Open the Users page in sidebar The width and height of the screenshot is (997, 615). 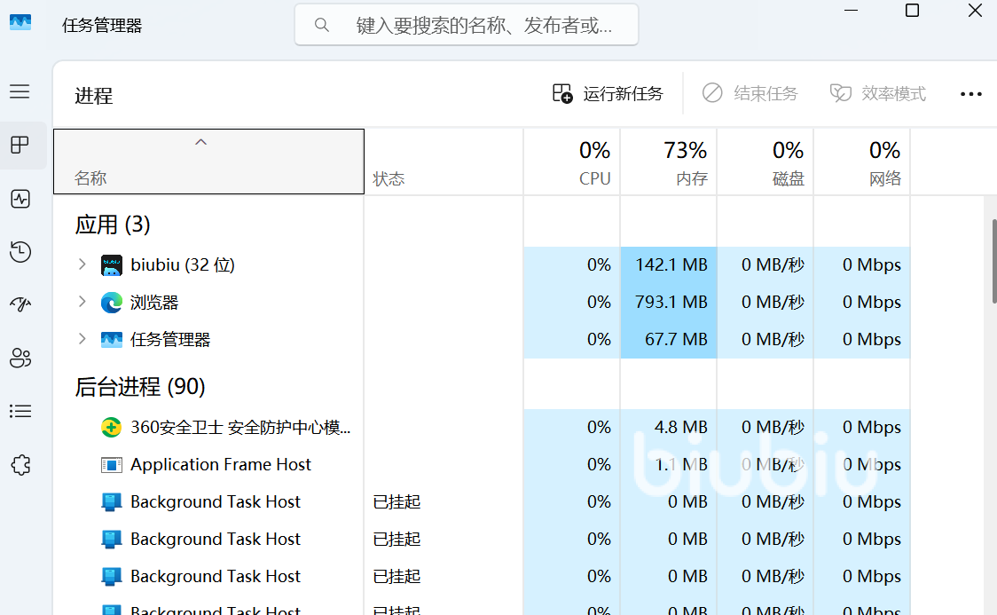click(x=20, y=358)
